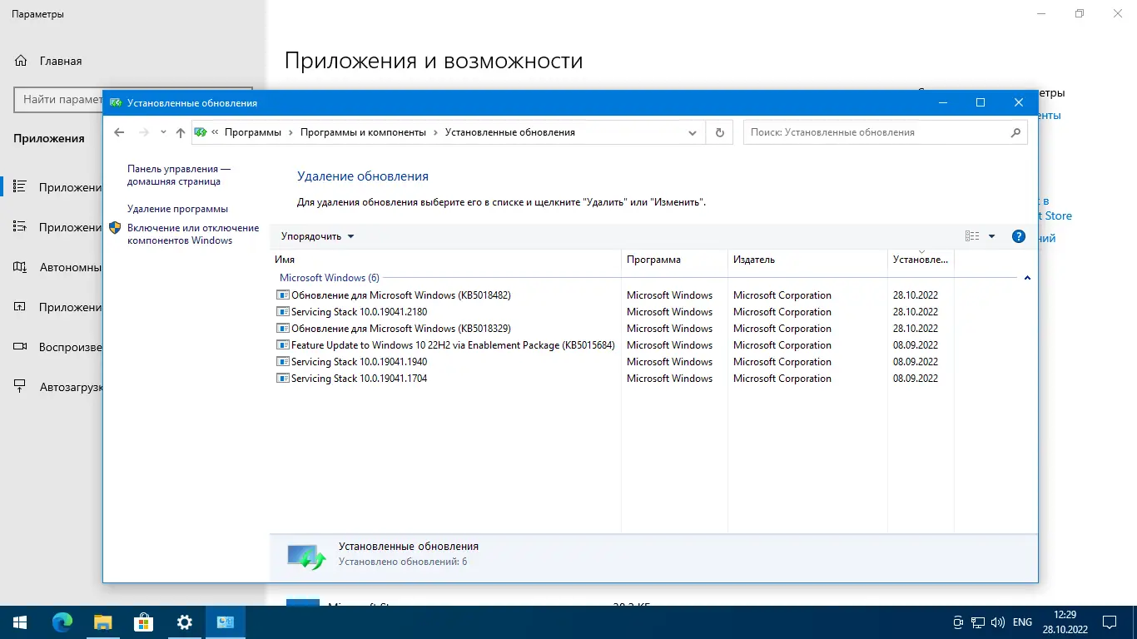Change view with the view icon
The width and height of the screenshot is (1137, 639).
[972, 236]
